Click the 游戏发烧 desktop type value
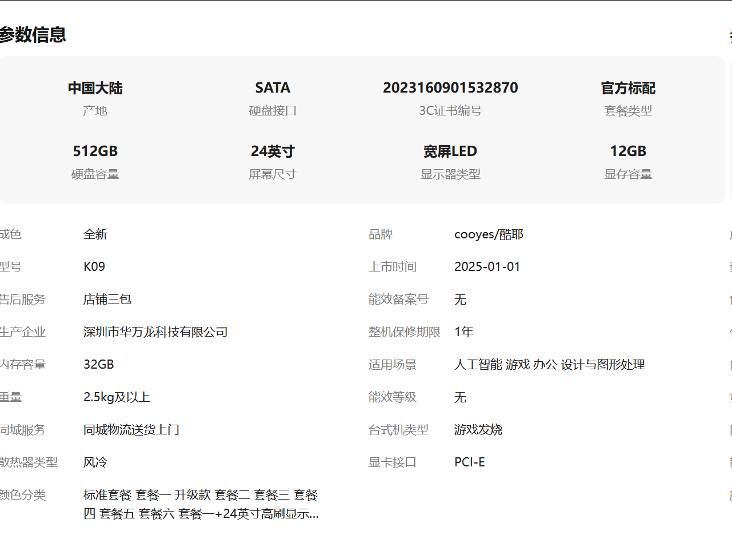 (478, 430)
